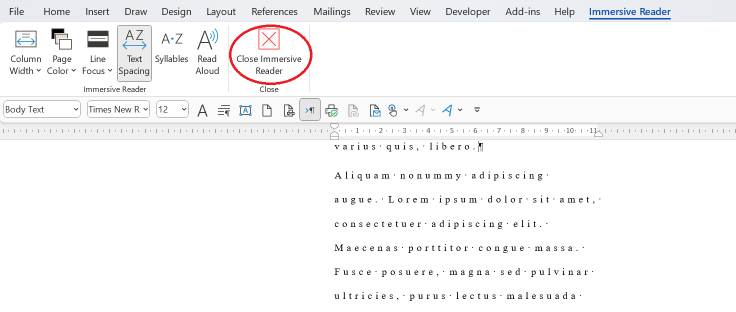Click the print preview page icon
Image resolution: width=736 pixels, height=312 pixels.
tap(288, 110)
